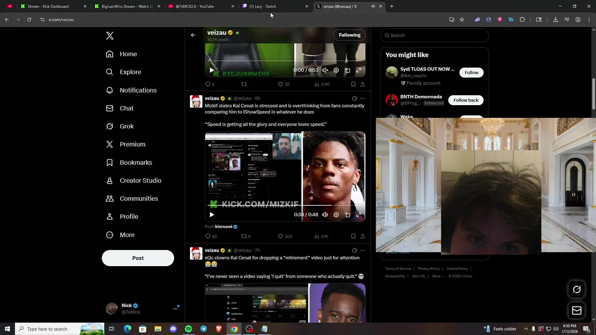Screen dimensions: 596x335
Task: Bookmark this page with the star icon
Action: point(462,20)
